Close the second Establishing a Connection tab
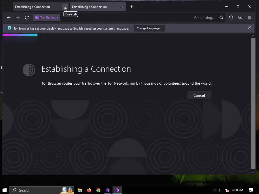 click(x=122, y=7)
